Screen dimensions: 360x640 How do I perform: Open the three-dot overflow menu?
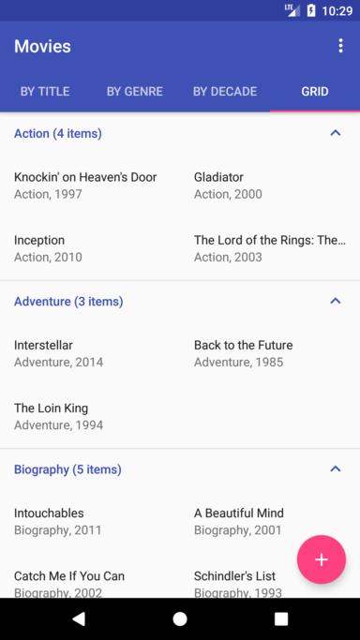(340, 46)
